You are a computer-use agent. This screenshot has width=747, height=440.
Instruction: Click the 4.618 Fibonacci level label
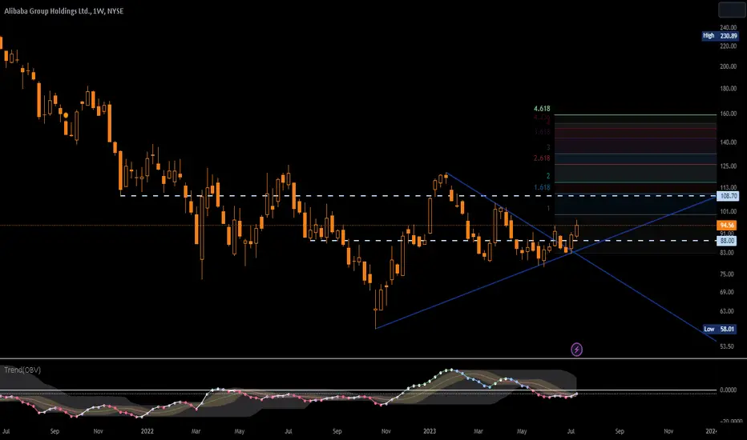[542, 109]
